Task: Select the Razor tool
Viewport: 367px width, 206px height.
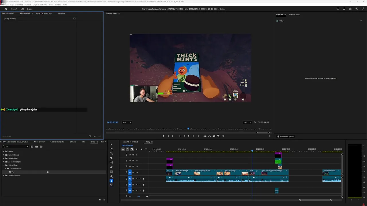Action: (112, 158)
